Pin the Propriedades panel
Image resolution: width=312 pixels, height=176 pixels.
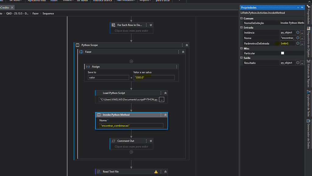tap(302, 8)
